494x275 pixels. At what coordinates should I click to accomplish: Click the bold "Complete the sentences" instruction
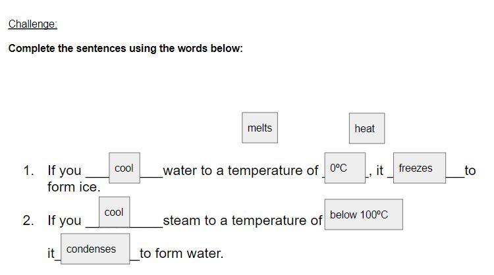click(x=125, y=49)
